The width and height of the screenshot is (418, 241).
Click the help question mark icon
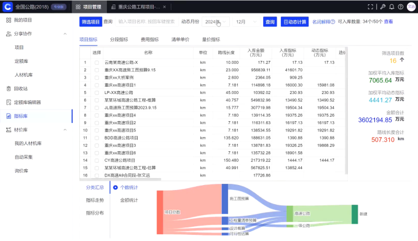(x=400, y=7)
